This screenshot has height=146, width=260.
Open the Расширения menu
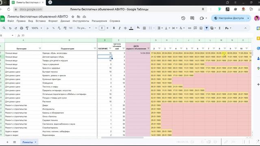point(99,21)
